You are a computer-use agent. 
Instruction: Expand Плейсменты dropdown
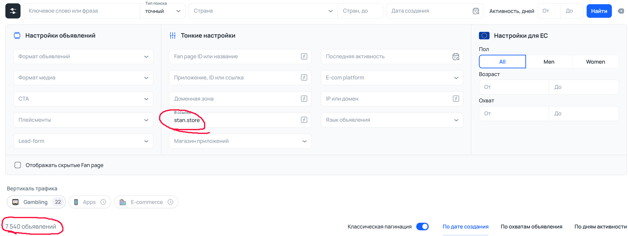[x=83, y=120]
